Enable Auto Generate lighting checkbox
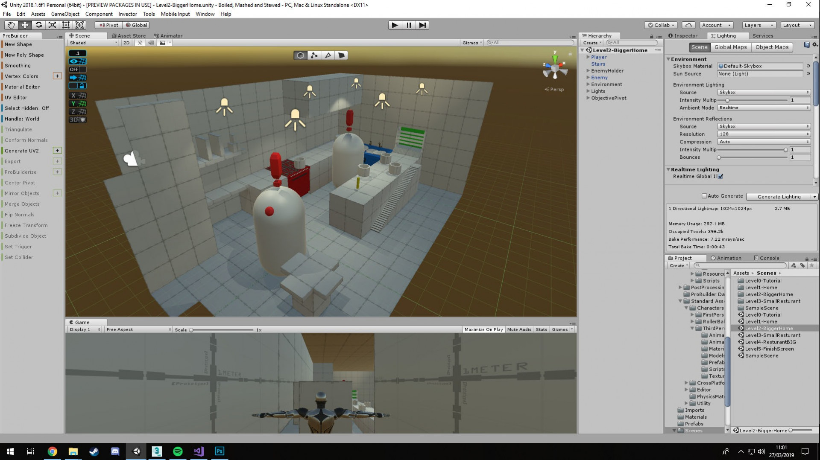The image size is (820, 460). point(704,196)
